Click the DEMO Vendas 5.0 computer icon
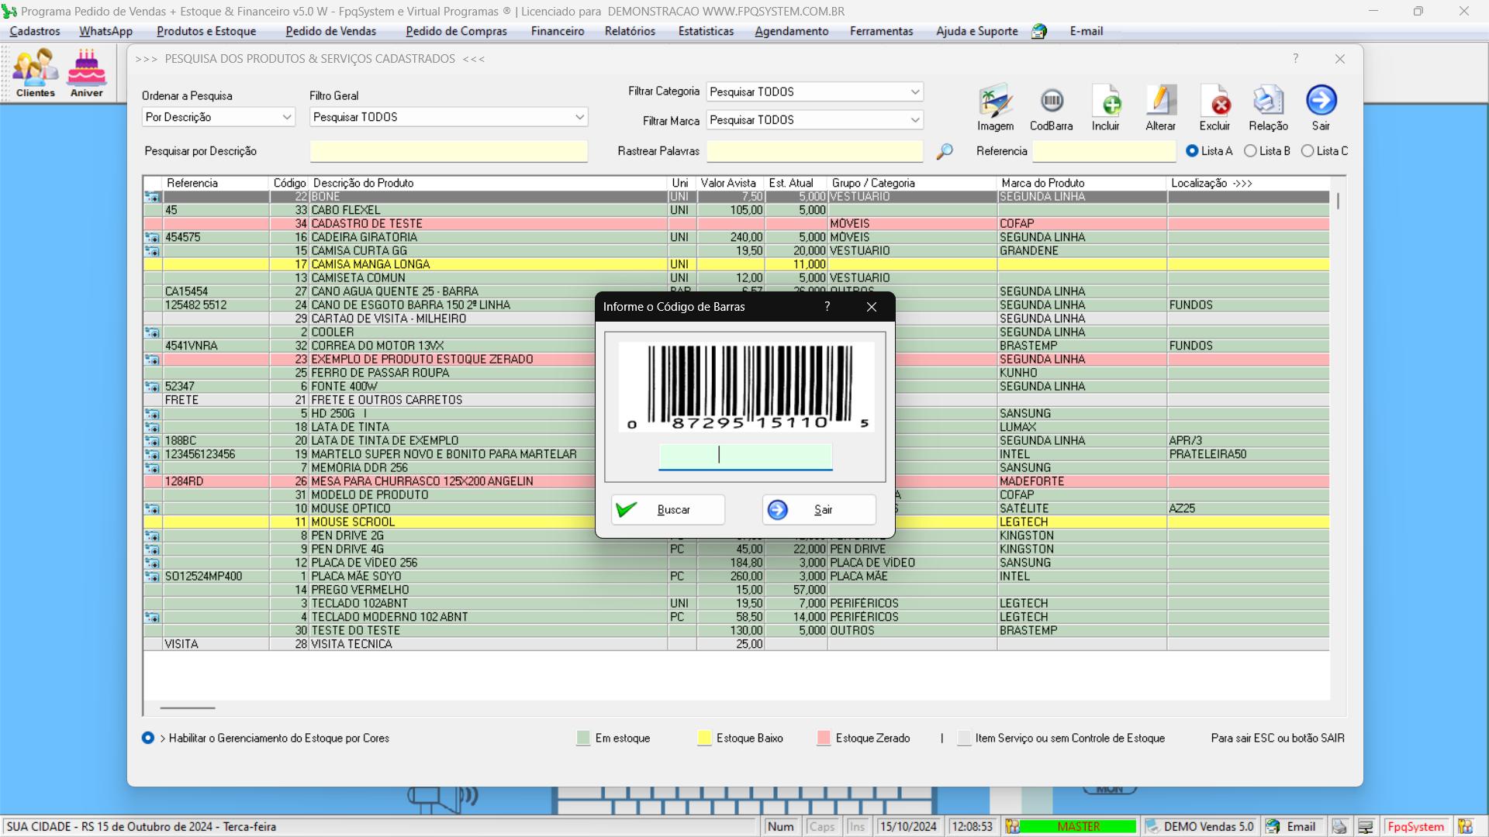Viewport: 1489px width, 837px height. point(1152,827)
